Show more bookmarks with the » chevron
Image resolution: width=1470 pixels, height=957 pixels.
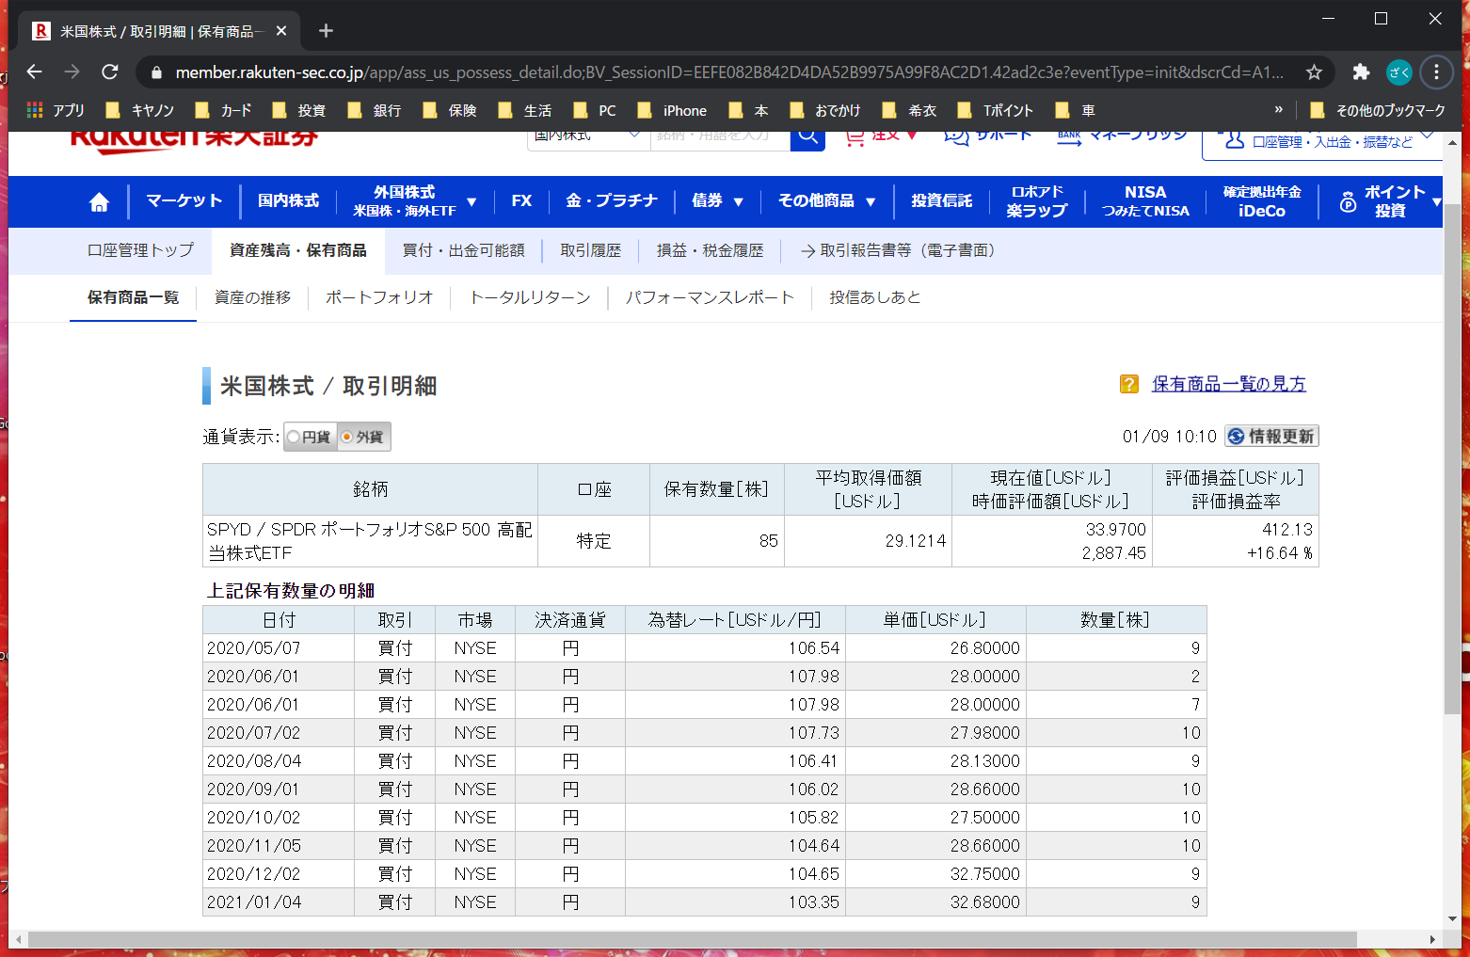click(x=1278, y=110)
